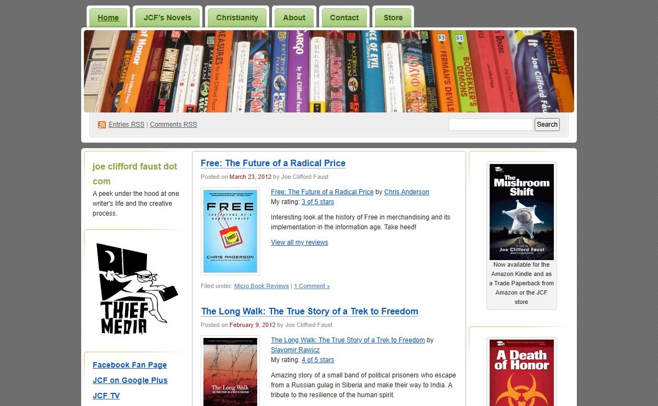Go to the Home tab
The height and width of the screenshot is (406, 658).
pyautogui.click(x=108, y=18)
